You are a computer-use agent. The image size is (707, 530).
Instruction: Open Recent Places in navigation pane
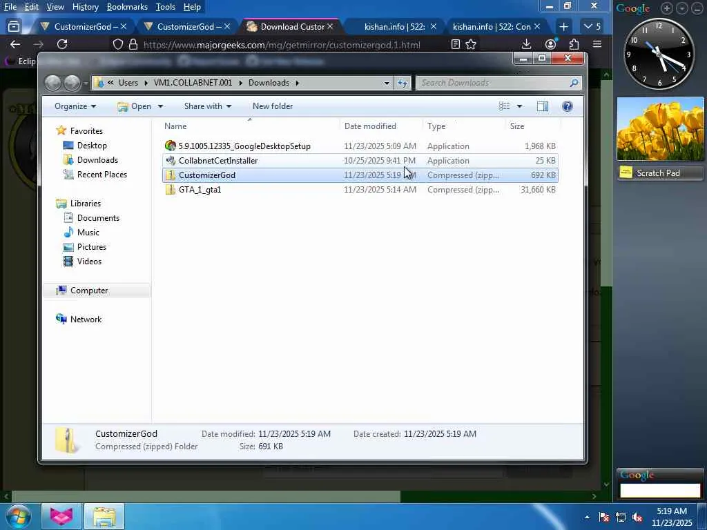[102, 175]
